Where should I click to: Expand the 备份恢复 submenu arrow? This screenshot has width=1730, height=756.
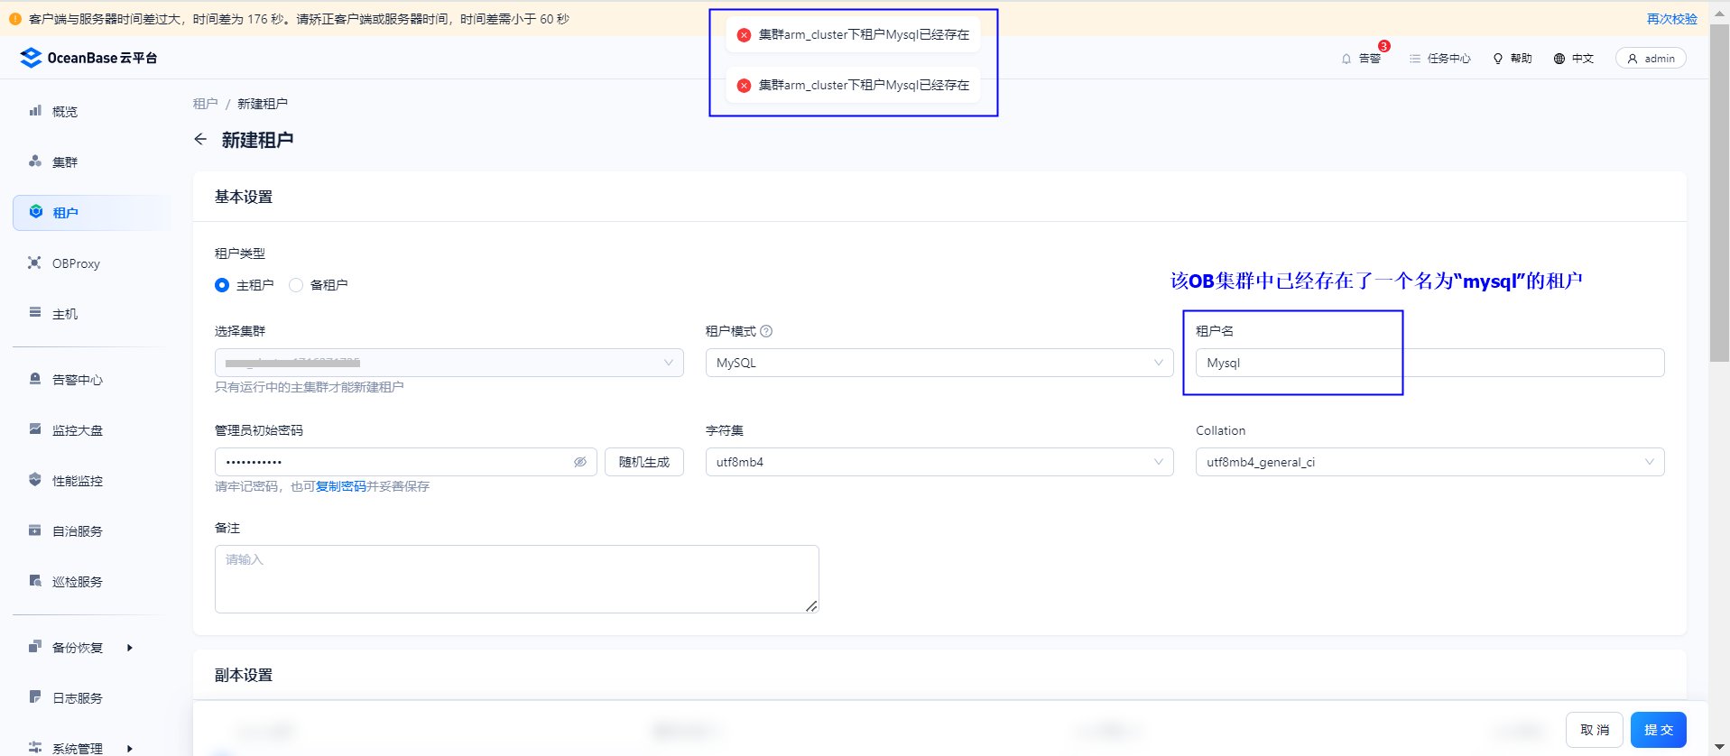[130, 648]
